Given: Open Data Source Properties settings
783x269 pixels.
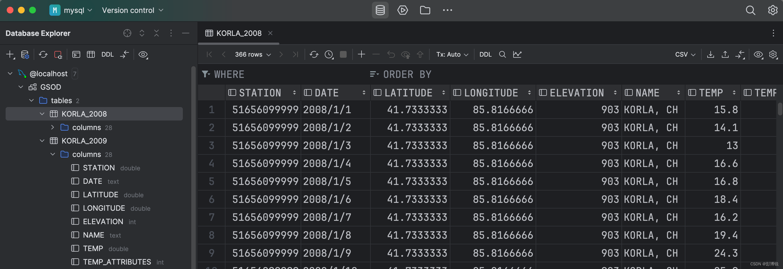Looking at the screenshot, I should click(25, 54).
